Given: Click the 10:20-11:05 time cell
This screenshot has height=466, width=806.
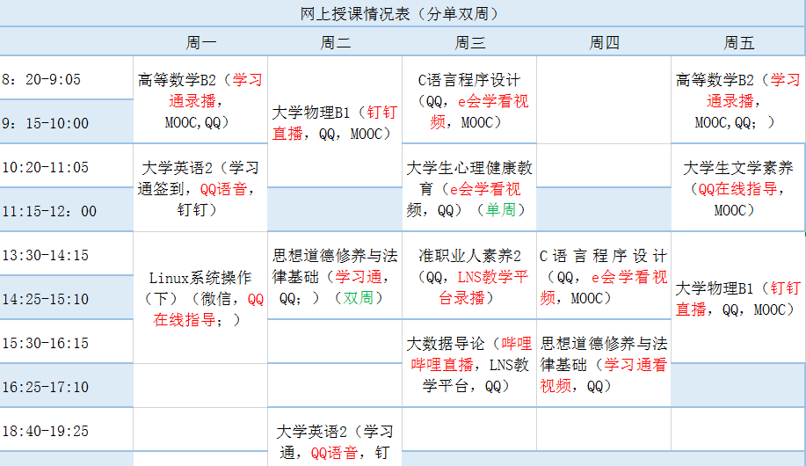Looking at the screenshot, I should pos(67,167).
